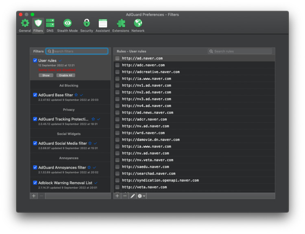Click blue check mark beside AdGuard Base filter
Image resolution: width=305 pixels, height=234 pixels.
click(81, 95)
